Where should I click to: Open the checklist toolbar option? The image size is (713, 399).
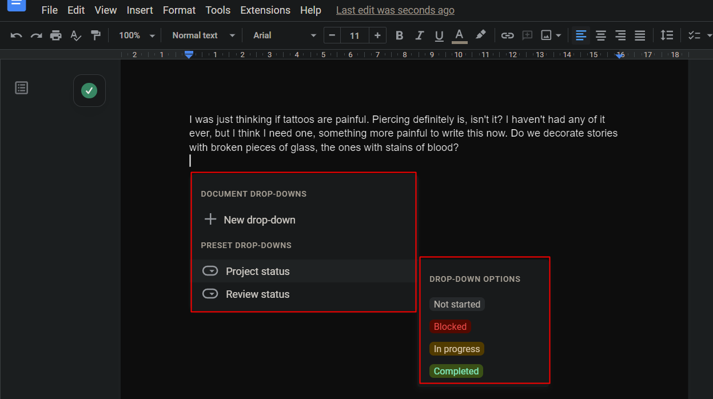pyautogui.click(x=694, y=35)
